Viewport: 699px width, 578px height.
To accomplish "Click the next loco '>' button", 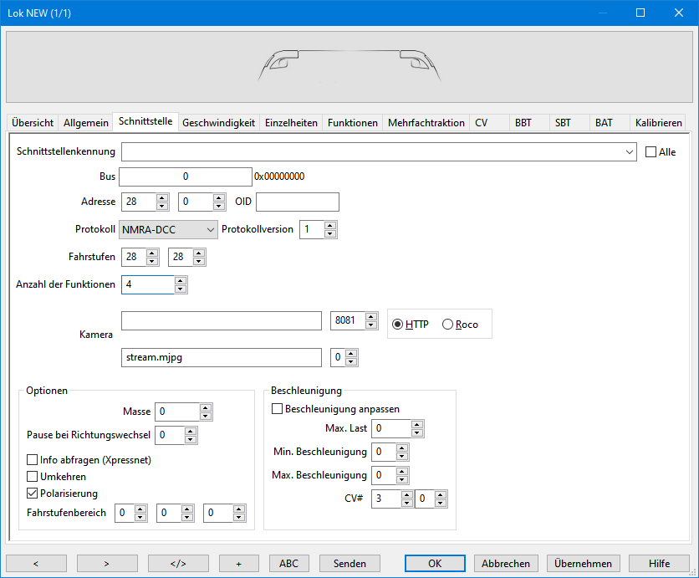I will [x=107, y=563].
